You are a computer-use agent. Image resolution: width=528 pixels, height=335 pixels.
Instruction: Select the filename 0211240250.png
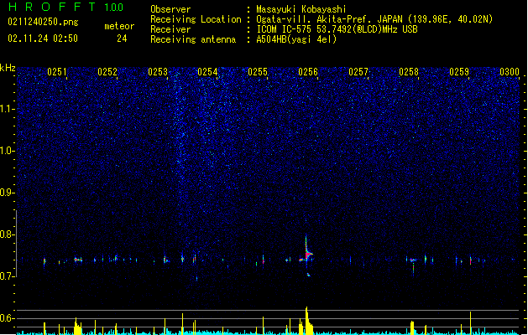coord(43,23)
